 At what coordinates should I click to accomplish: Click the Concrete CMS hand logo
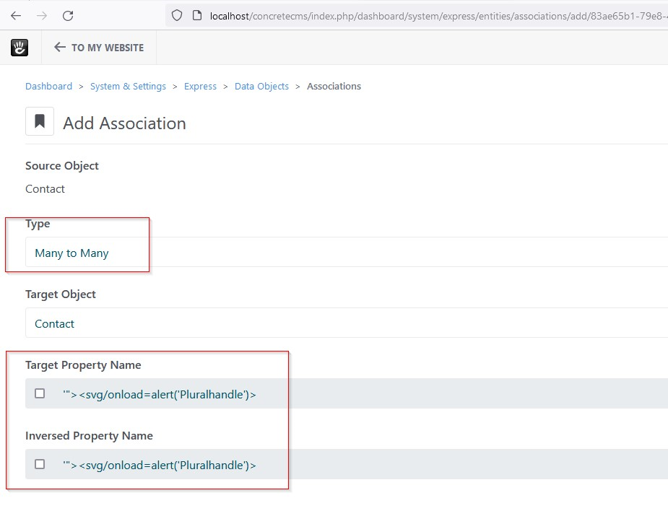tap(19, 47)
